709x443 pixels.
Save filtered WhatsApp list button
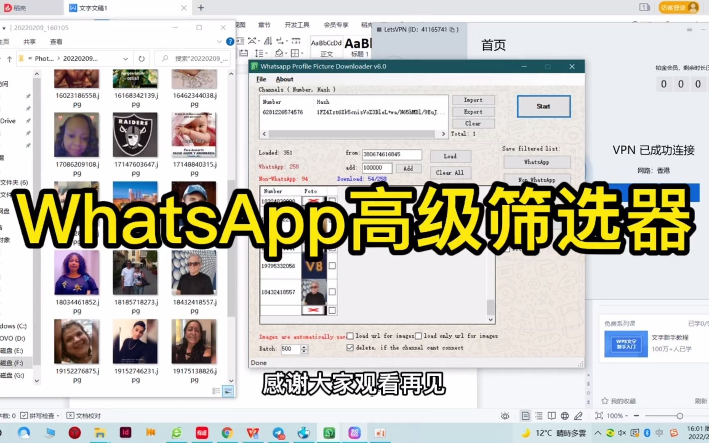click(537, 162)
